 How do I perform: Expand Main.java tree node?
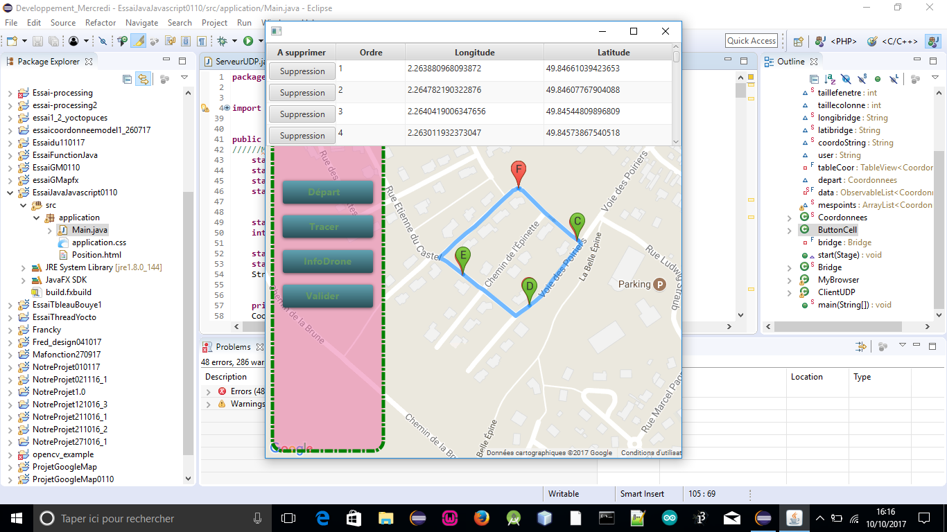(x=49, y=230)
